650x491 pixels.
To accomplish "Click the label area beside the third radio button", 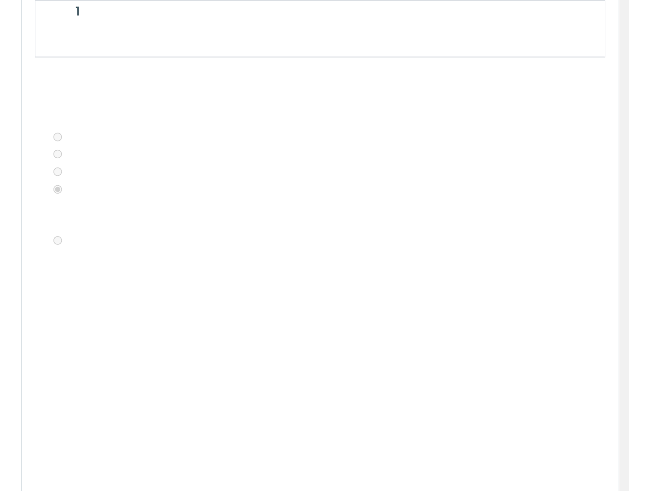I will click(x=88, y=172).
